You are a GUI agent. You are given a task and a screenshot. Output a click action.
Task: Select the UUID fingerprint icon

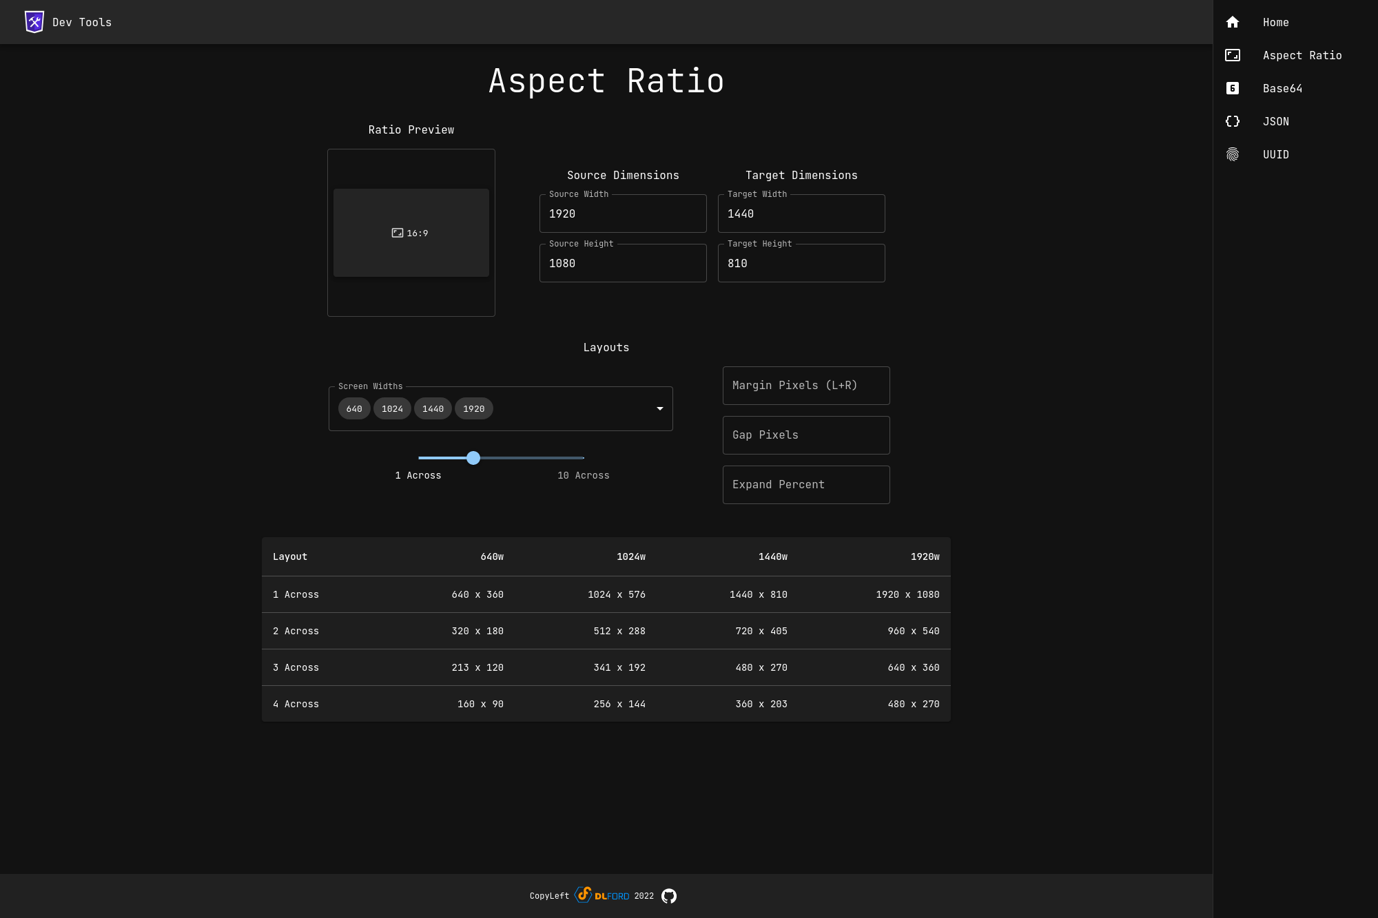point(1233,154)
